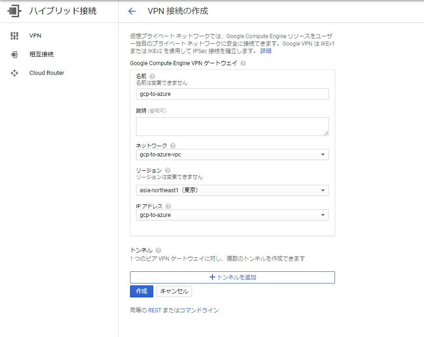Click the キャンセル button

174,291
